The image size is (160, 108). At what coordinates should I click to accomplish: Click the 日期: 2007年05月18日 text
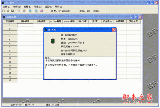coord(73,43)
